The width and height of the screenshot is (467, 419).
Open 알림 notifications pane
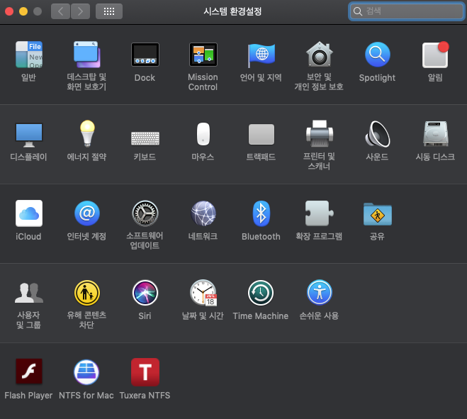pyautogui.click(x=435, y=55)
